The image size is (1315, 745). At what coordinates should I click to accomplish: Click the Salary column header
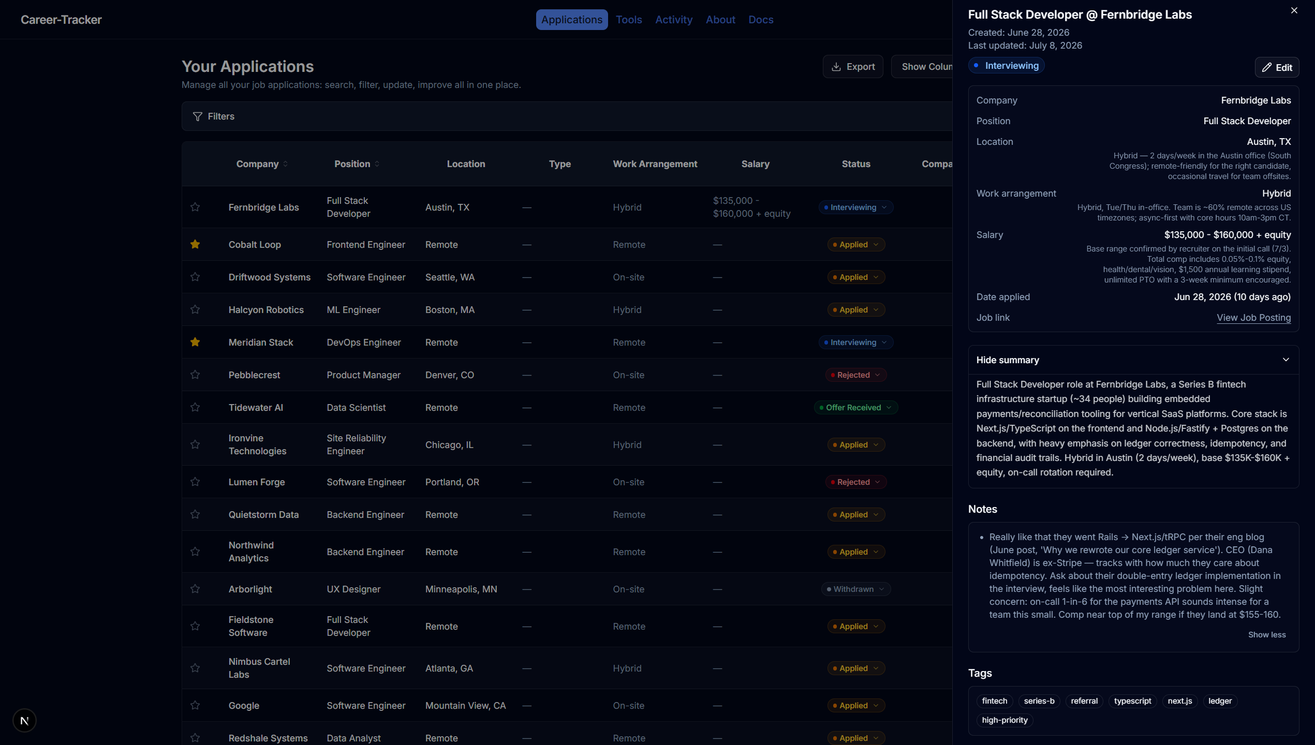pos(755,164)
